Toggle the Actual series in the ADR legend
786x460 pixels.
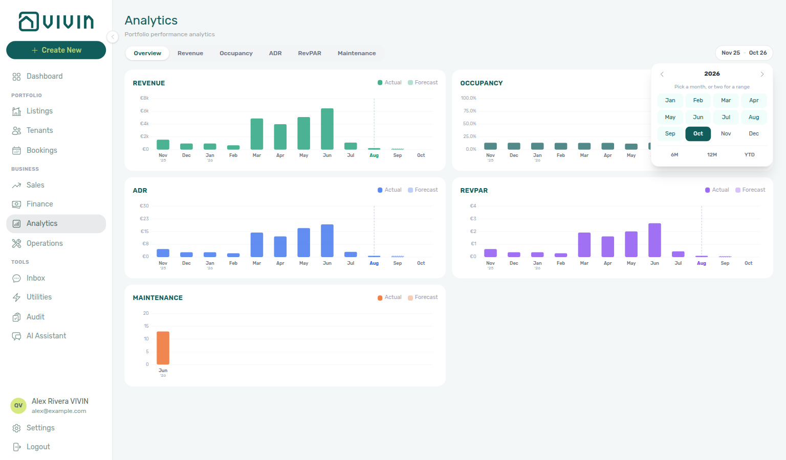tap(389, 190)
